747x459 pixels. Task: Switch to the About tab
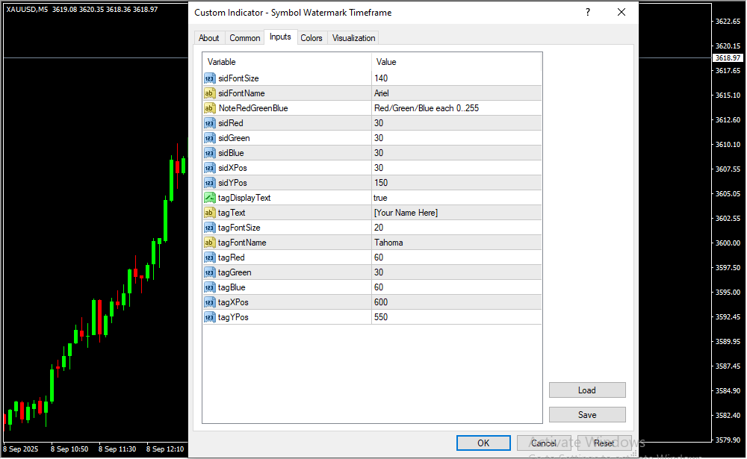(x=209, y=38)
